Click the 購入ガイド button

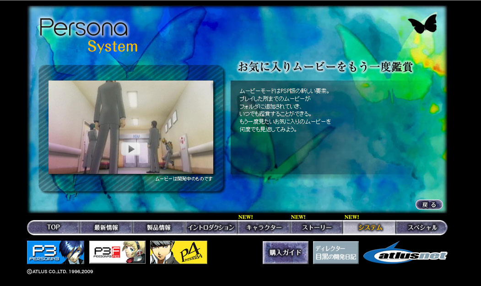tap(286, 253)
